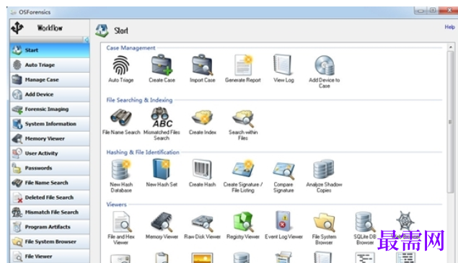This screenshot has width=458, height=263.
Task: Open Search within Files icon
Action: pyautogui.click(x=243, y=117)
